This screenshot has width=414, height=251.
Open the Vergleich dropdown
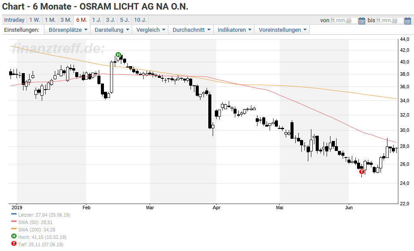[150, 30]
